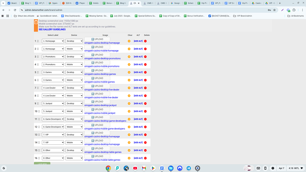Click the drag handle of row 8

point(38,96)
